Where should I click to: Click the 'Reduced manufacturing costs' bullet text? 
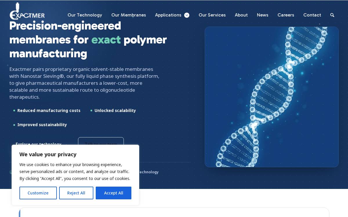[49, 111]
